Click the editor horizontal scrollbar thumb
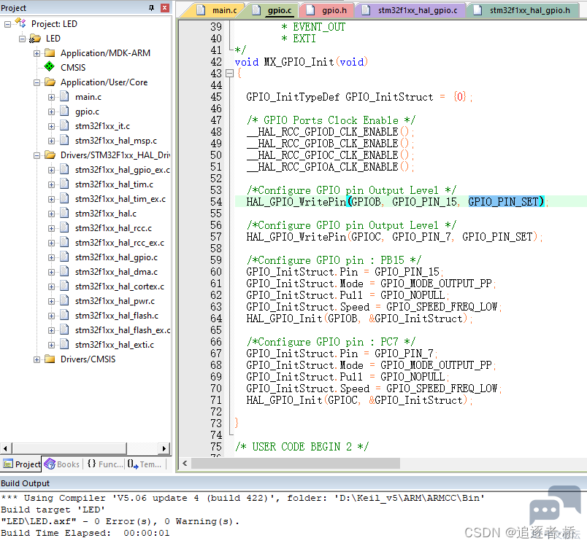587x546 pixels. pos(296,464)
